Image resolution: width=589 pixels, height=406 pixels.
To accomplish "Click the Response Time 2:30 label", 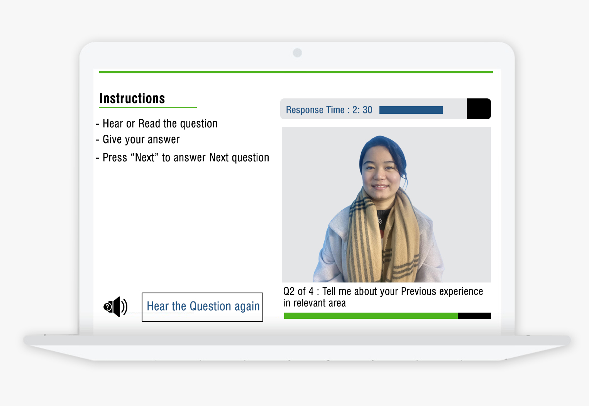I will (x=329, y=110).
